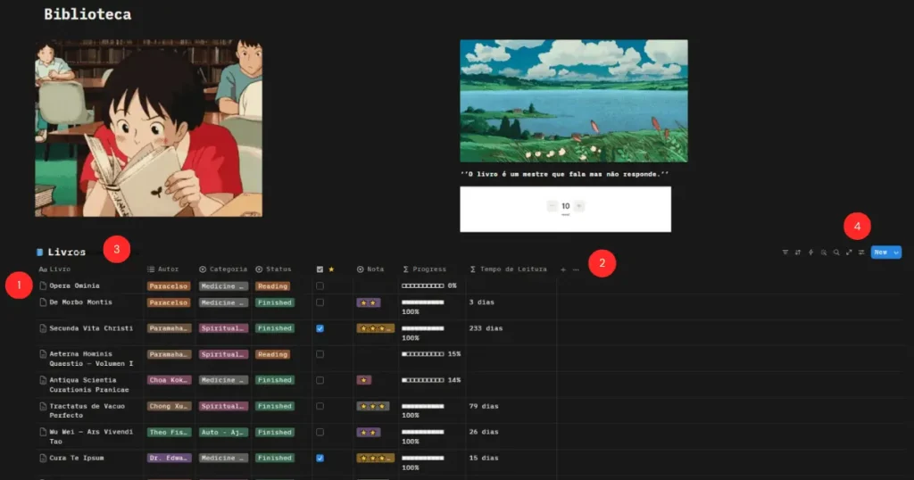Create a new entry with New button
This screenshot has height=480, width=914.
click(x=881, y=252)
